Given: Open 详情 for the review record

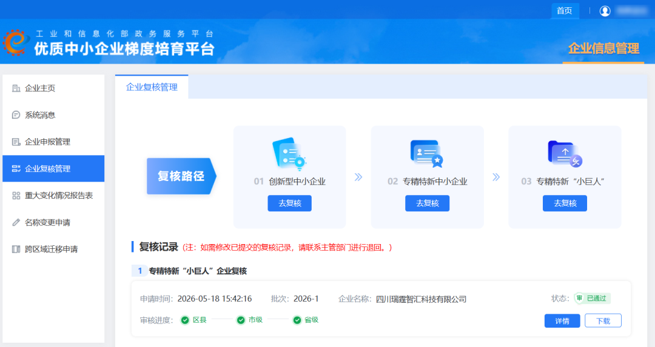Looking at the screenshot, I should (562, 321).
